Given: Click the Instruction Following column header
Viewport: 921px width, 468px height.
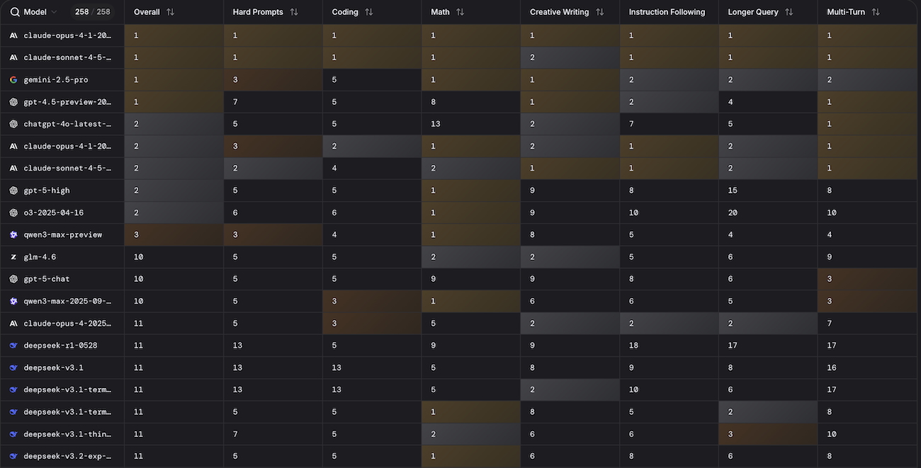Looking at the screenshot, I should click(667, 12).
